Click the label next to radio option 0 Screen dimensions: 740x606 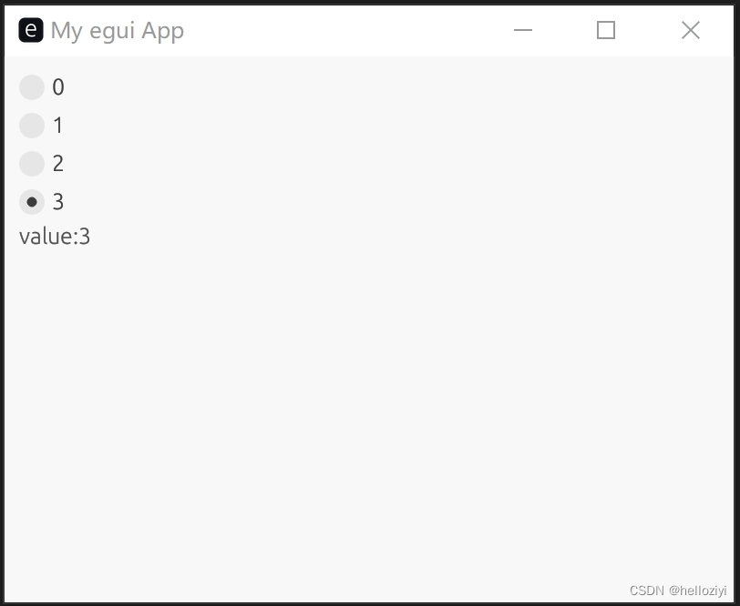pos(57,86)
